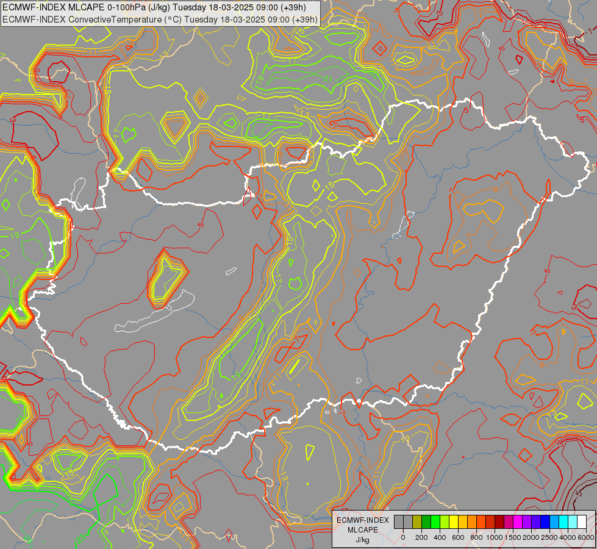Click the 2000 value on the legend scale
Viewport: 597px width, 549px height.
tap(531, 537)
